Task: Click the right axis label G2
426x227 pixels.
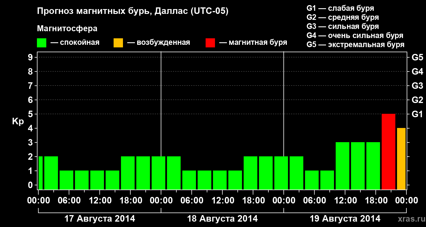Action: point(417,100)
